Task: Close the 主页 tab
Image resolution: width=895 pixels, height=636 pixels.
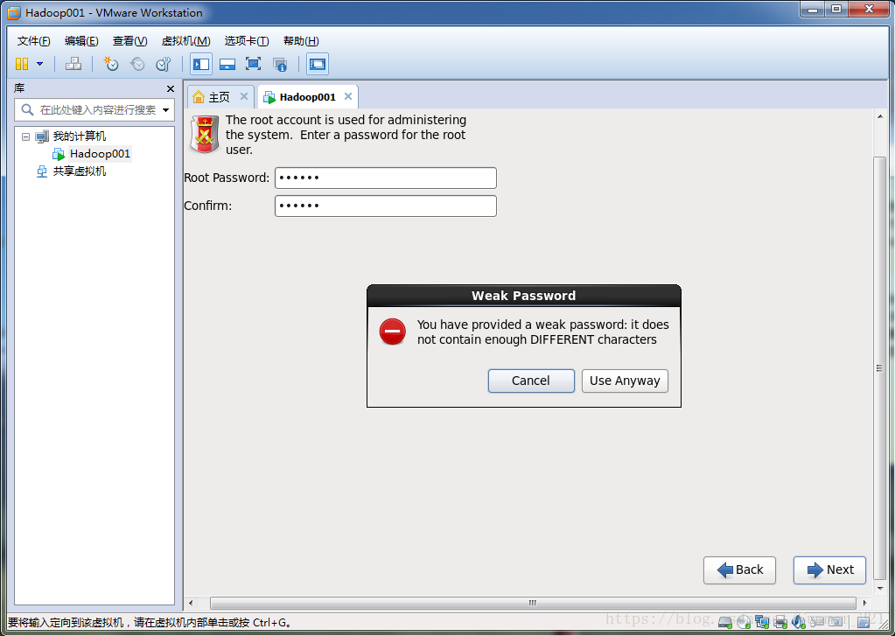Action: point(244,96)
